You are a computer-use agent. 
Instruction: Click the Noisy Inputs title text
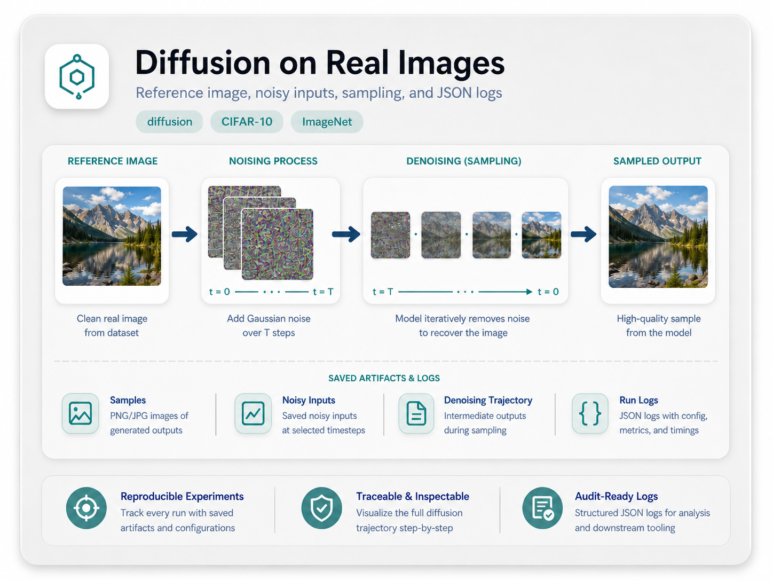click(309, 400)
